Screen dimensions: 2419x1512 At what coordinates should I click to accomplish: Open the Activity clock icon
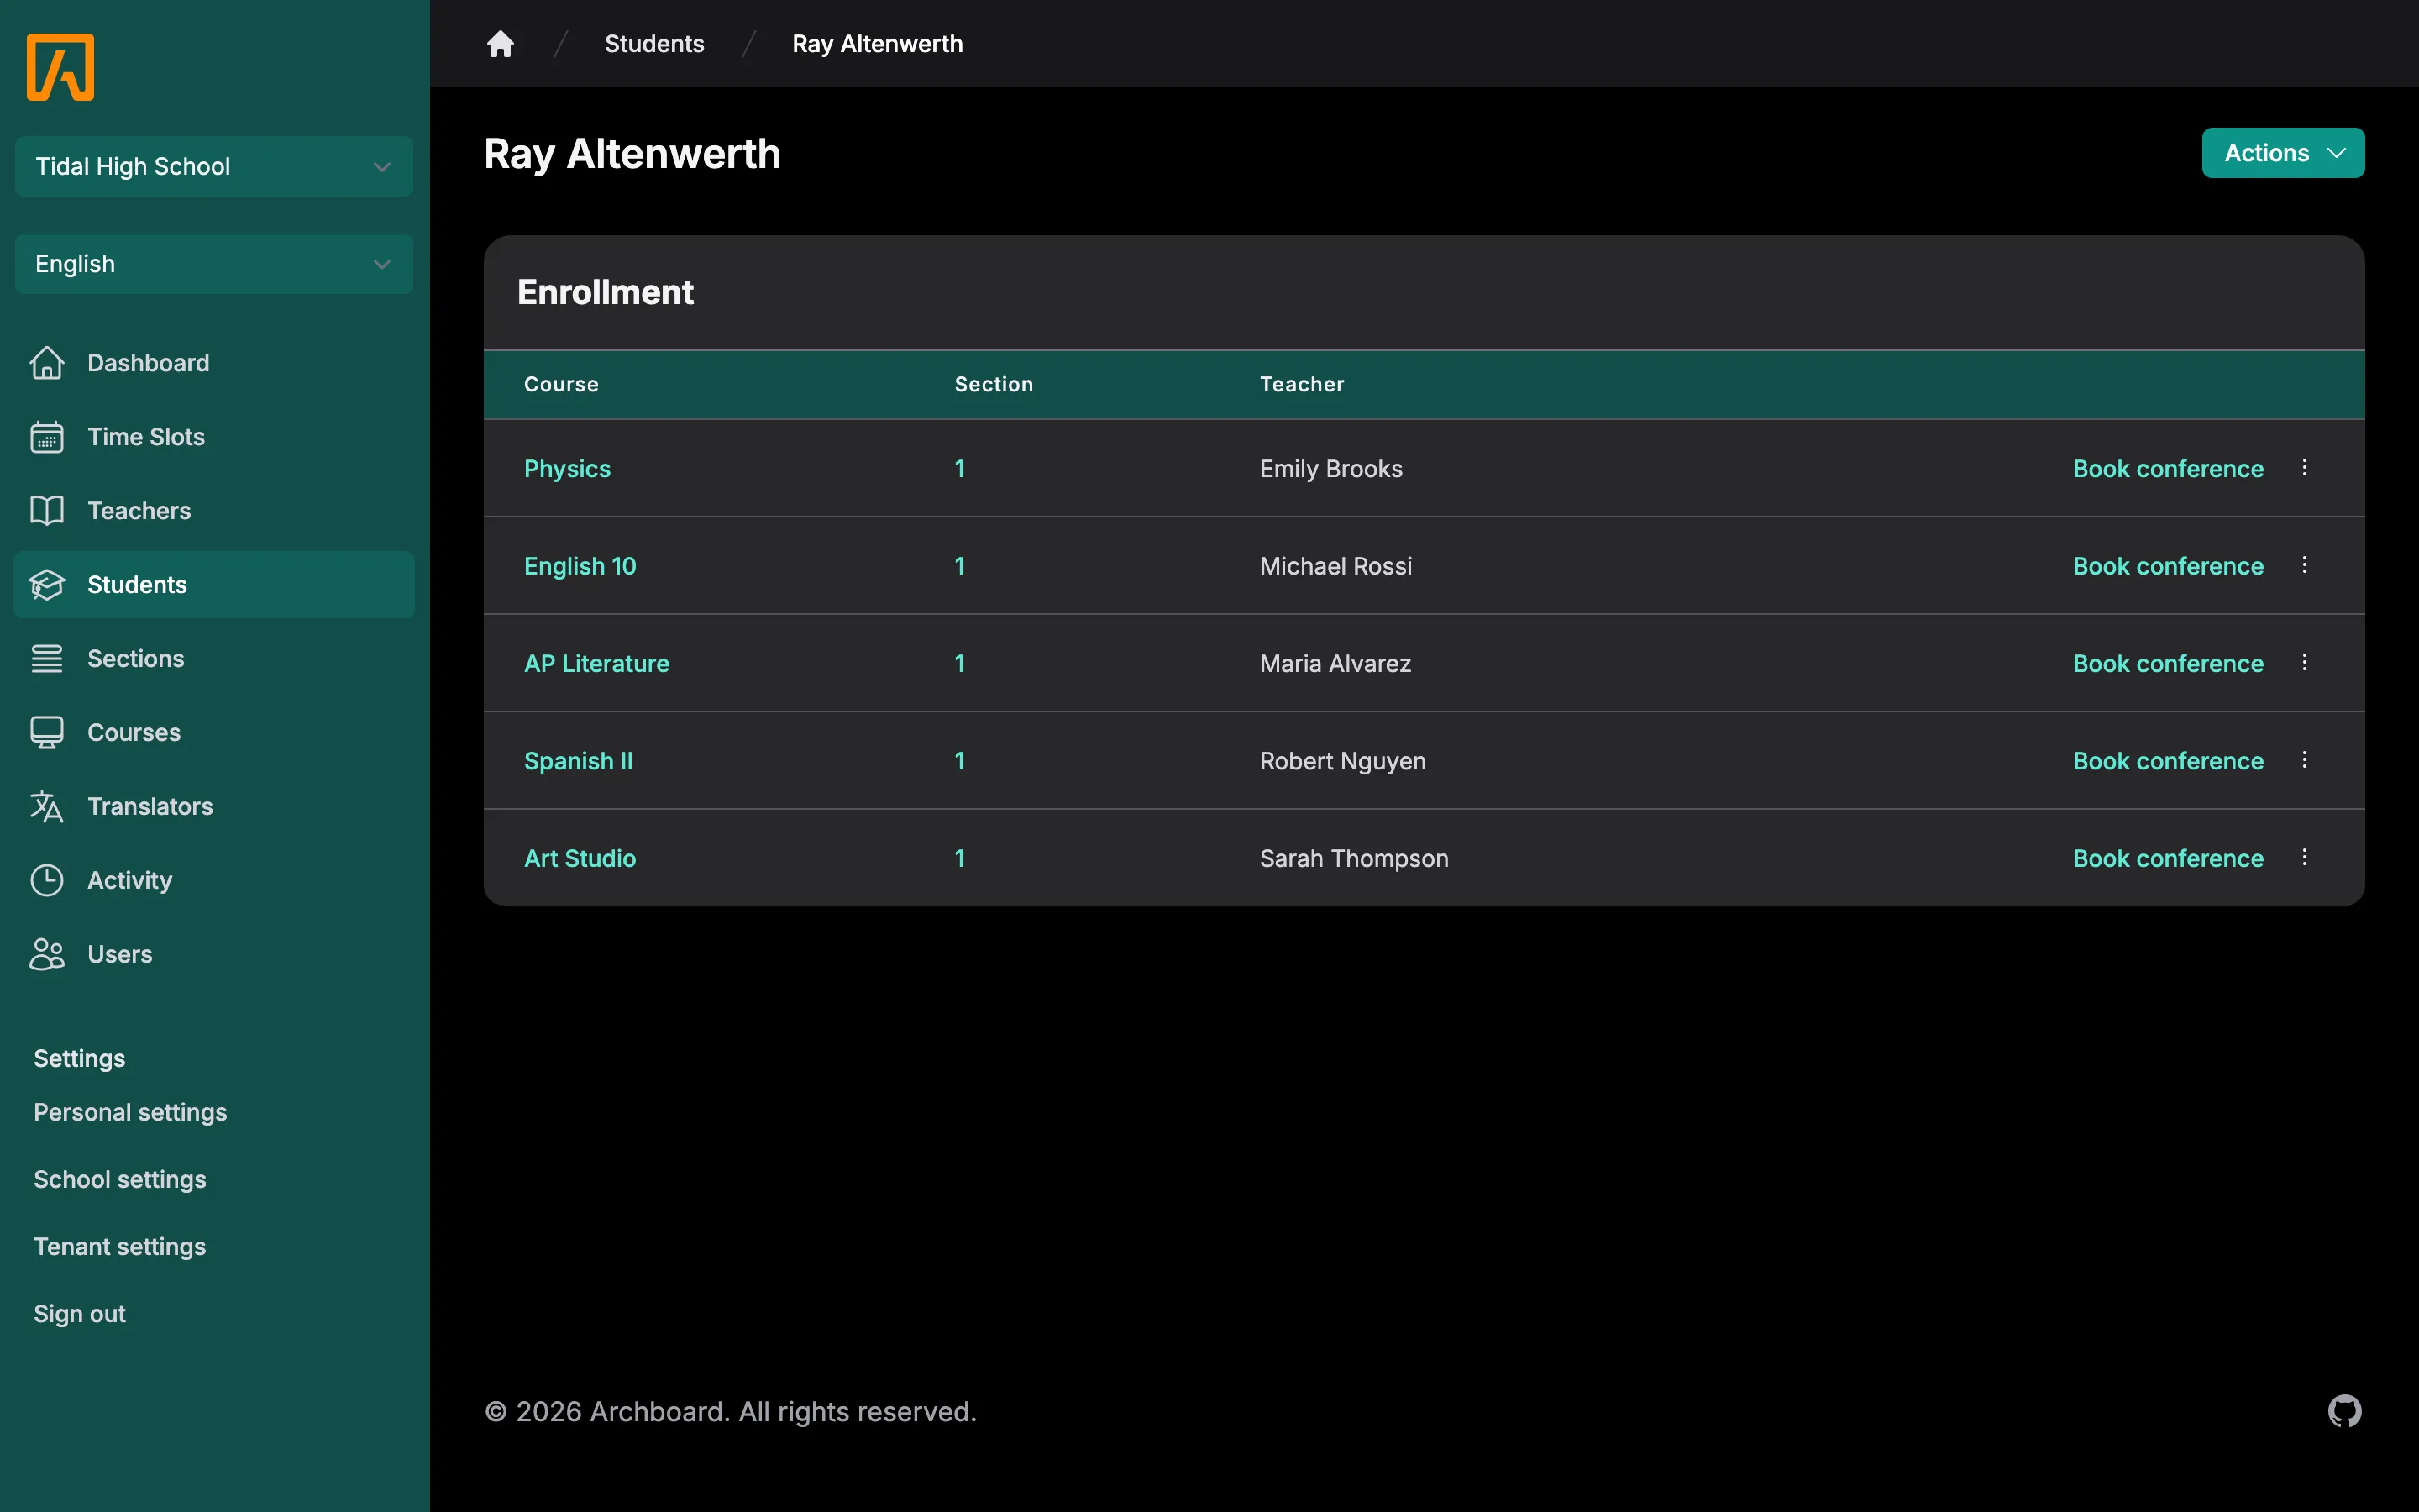47,880
